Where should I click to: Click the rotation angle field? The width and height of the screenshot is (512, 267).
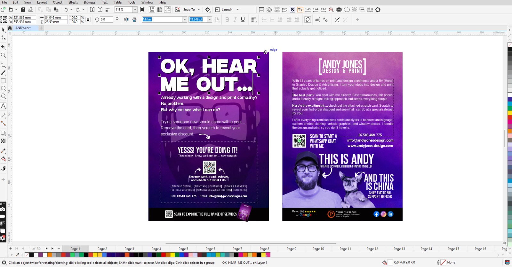tap(106, 19)
